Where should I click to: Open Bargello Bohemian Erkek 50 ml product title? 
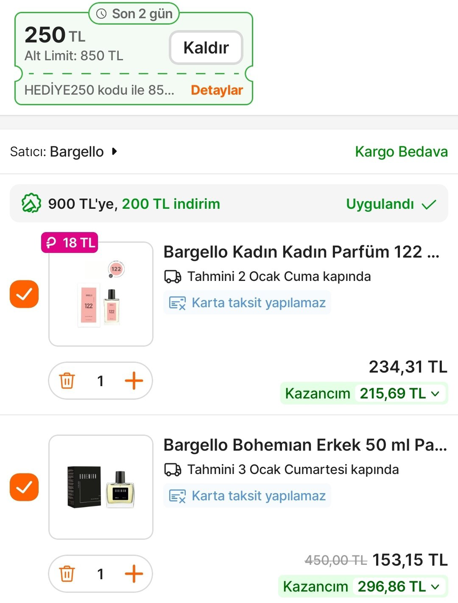click(x=305, y=445)
